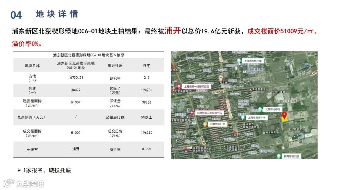
Task: Click the 浦开 cell in the table
Action: click(x=76, y=149)
